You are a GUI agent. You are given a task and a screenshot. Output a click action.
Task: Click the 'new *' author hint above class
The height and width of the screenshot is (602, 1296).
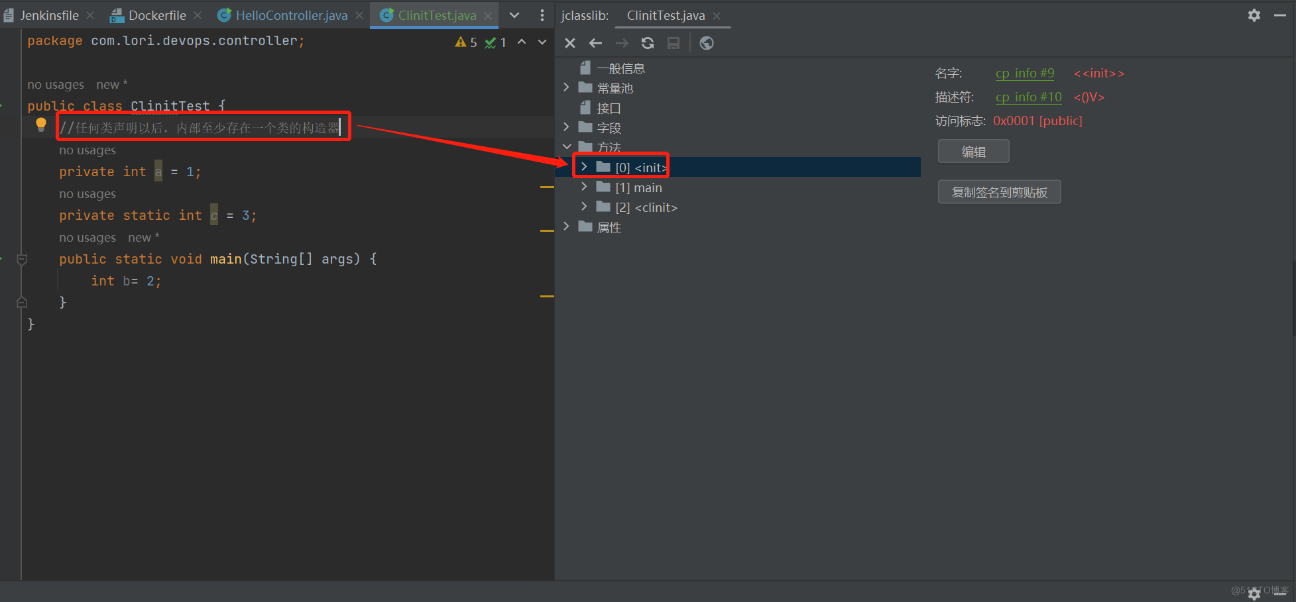(x=111, y=85)
